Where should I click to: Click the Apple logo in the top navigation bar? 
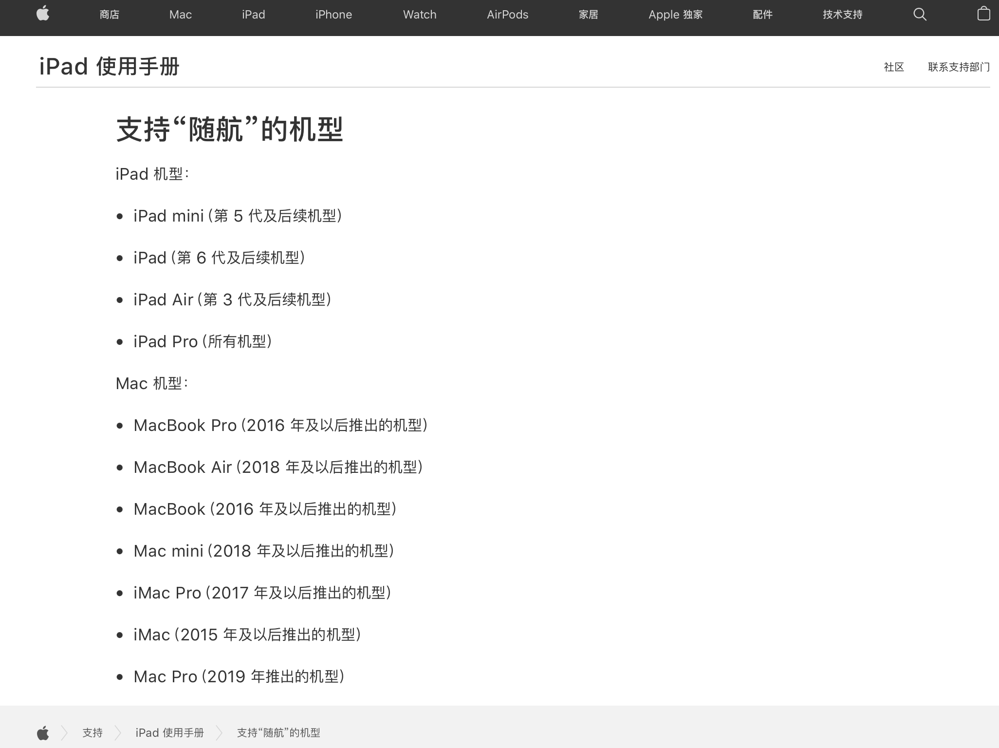click(43, 14)
